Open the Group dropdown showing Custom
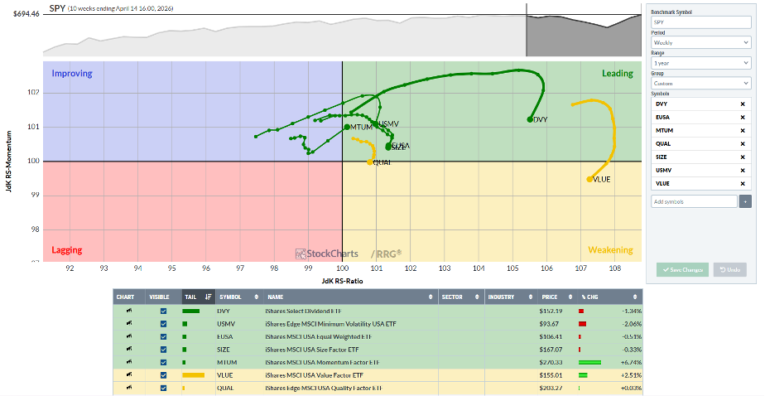 pos(701,84)
